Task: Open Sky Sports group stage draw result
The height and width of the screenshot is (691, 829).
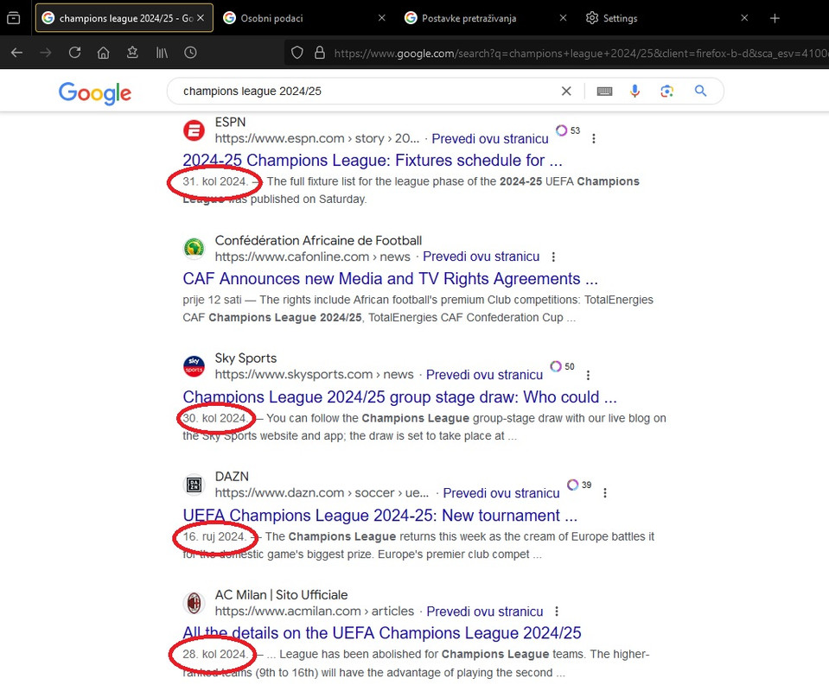Action: [399, 396]
